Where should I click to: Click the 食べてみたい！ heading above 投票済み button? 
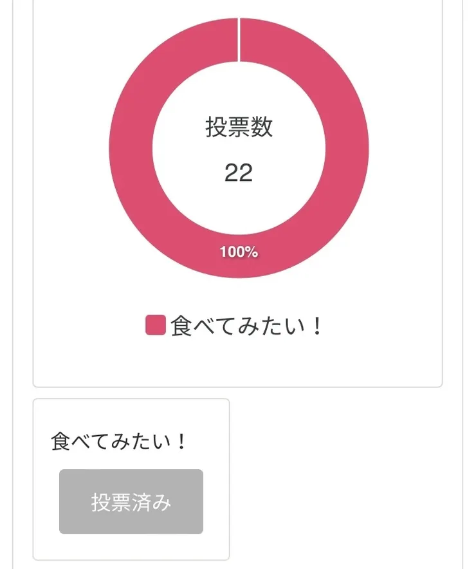(119, 442)
